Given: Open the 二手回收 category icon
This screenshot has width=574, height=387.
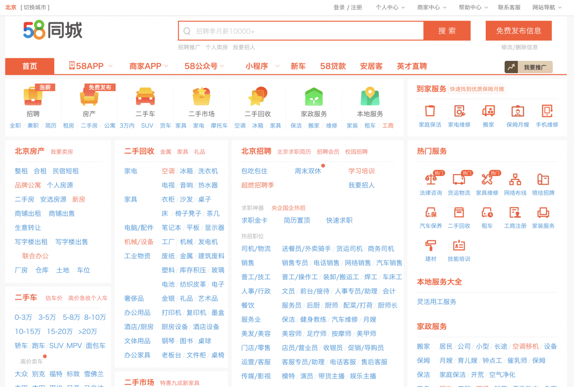Looking at the screenshot, I should click(x=258, y=97).
